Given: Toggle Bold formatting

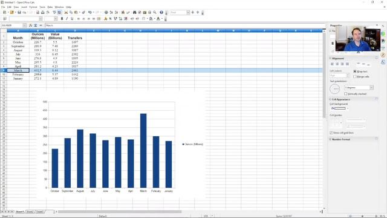Looking at the screenshot, I should [x=62, y=19].
